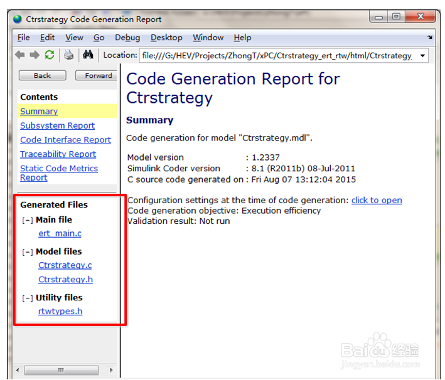Collapse the Utility files group

click(x=27, y=298)
